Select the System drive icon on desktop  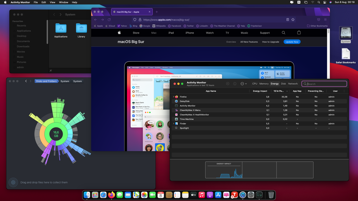[345, 35]
